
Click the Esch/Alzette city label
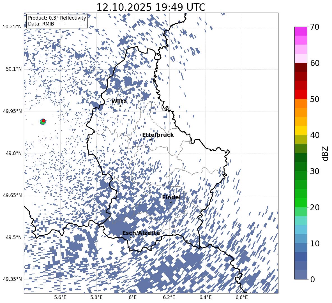tap(141, 233)
